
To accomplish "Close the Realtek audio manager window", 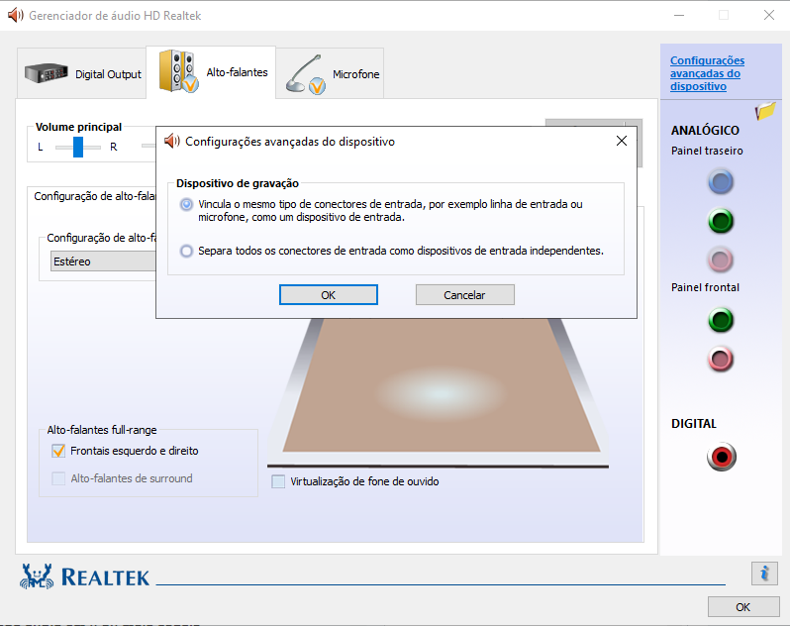I will 769,15.
